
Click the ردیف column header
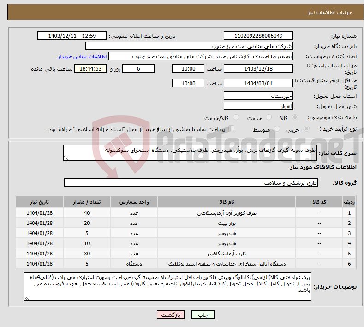tap(349, 202)
